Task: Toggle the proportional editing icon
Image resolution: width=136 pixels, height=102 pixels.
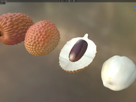Action: (x=74, y=1)
